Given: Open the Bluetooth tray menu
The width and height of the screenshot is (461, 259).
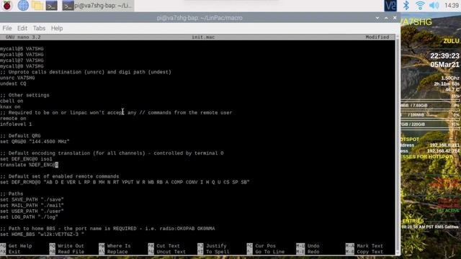Looking at the screenshot, I should pyautogui.click(x=406, y=5).
